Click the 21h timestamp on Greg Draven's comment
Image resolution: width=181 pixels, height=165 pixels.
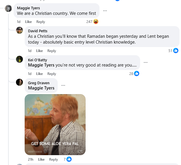(30, 159)
